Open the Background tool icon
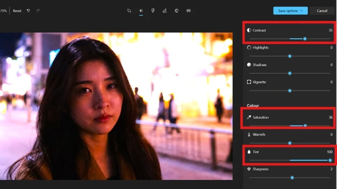337x189 pixels. coord(189,11)
